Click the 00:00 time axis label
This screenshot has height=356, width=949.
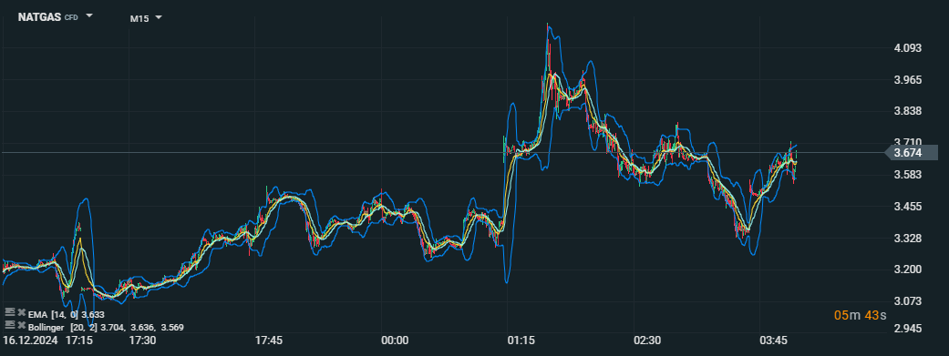pos(396,341)
